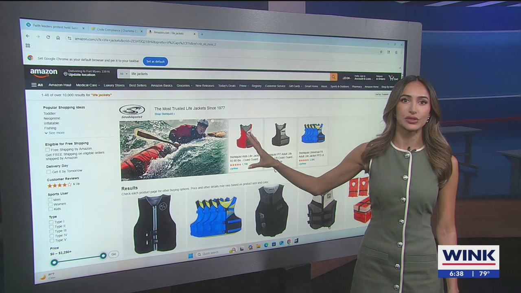Open the search category All dropdown
Screen dimensions: 521x293
(x=123, y=74)
